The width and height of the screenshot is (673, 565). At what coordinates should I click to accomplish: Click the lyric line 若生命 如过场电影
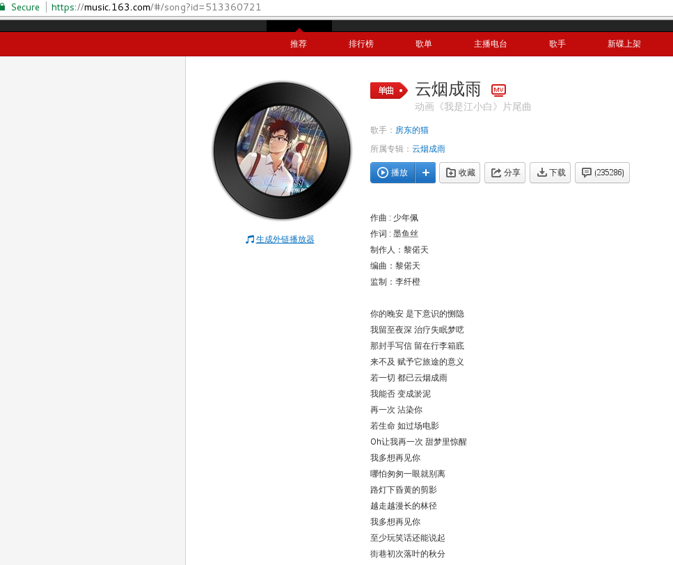coord(405,426)
